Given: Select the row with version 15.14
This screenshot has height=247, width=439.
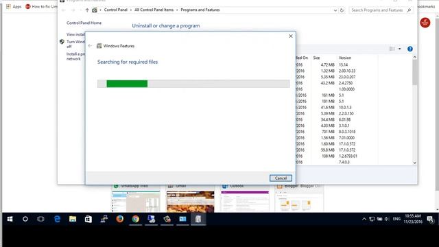Looking at the screenshot, I should point(343,64).
